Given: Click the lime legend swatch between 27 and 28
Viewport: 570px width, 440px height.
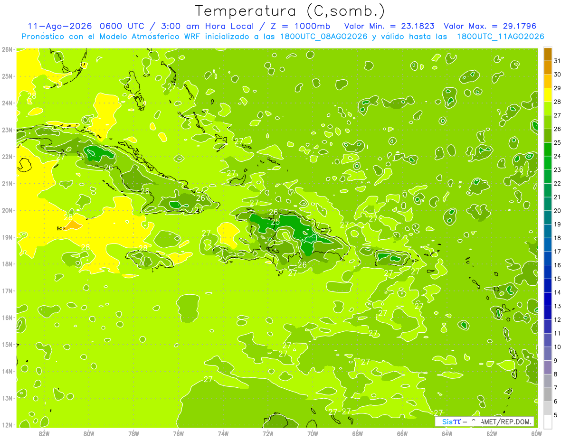Looking at the screenshot, I should (x=548, y=109).
